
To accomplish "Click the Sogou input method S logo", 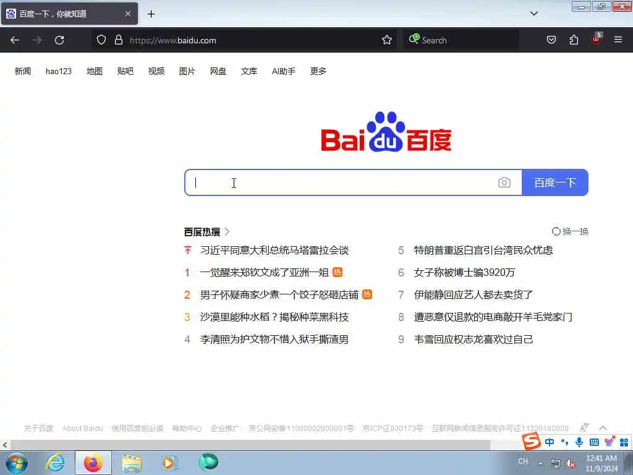I will (x=531, y=441).
